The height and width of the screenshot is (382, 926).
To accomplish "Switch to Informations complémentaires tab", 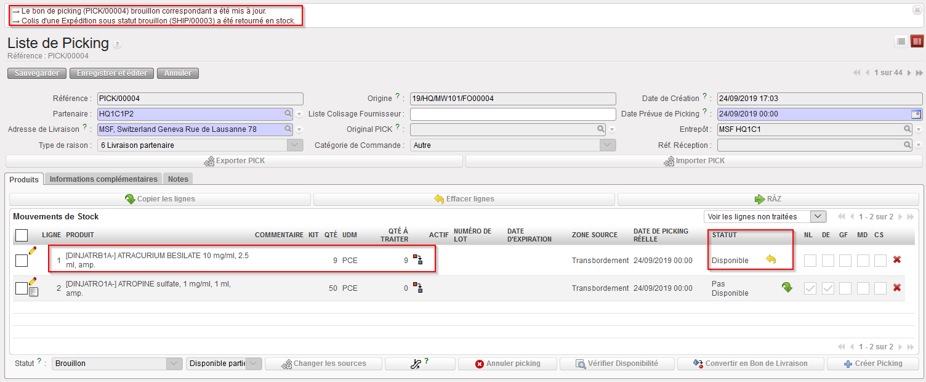I will (103, 179).
